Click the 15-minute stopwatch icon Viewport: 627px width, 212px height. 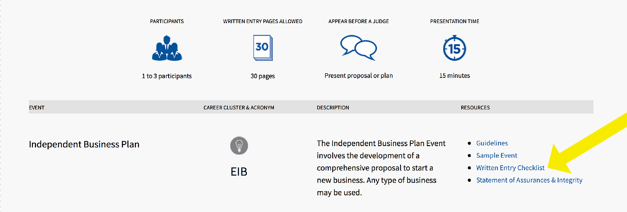pos(454,49)
